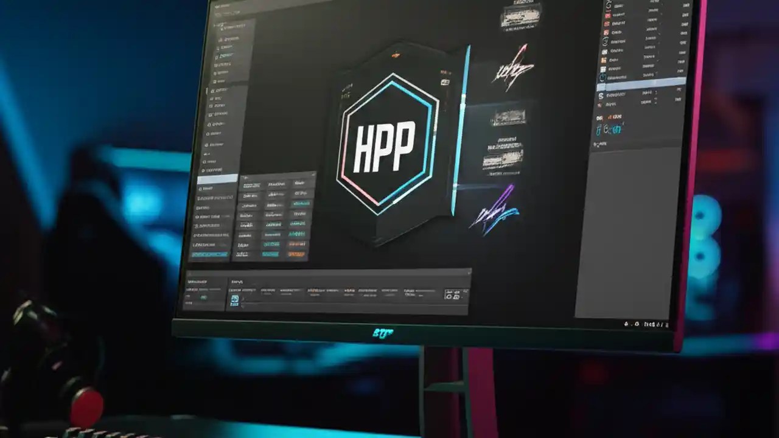Select the circular clock-style icon in the right panel
The width and height of the screenshot is (779, 438).
(x=603, y=77)
